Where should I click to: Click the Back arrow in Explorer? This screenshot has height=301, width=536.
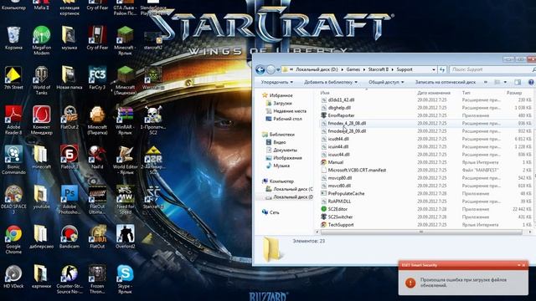(260, 69)
